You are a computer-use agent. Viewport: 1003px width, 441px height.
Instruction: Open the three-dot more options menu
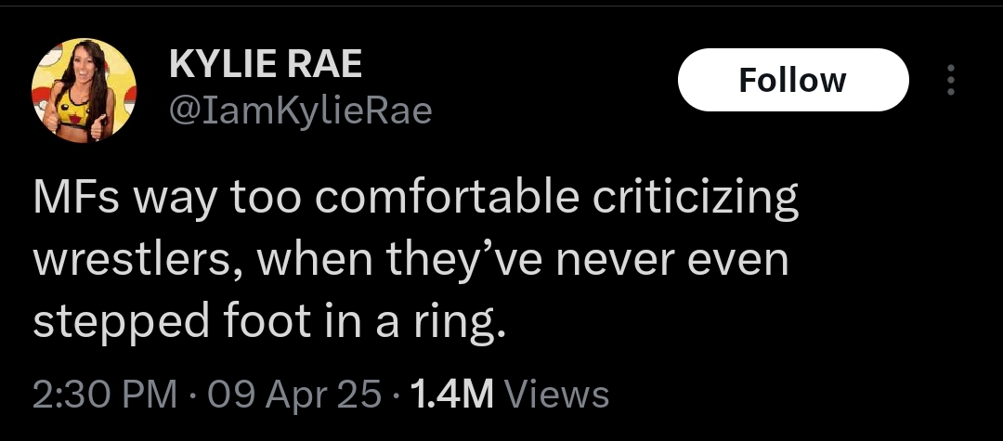point(949,81)
